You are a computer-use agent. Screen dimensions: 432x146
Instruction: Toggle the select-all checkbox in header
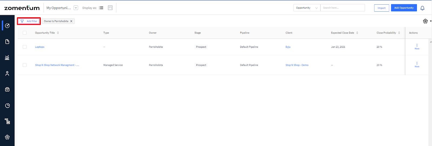click(x=25, y=33)
